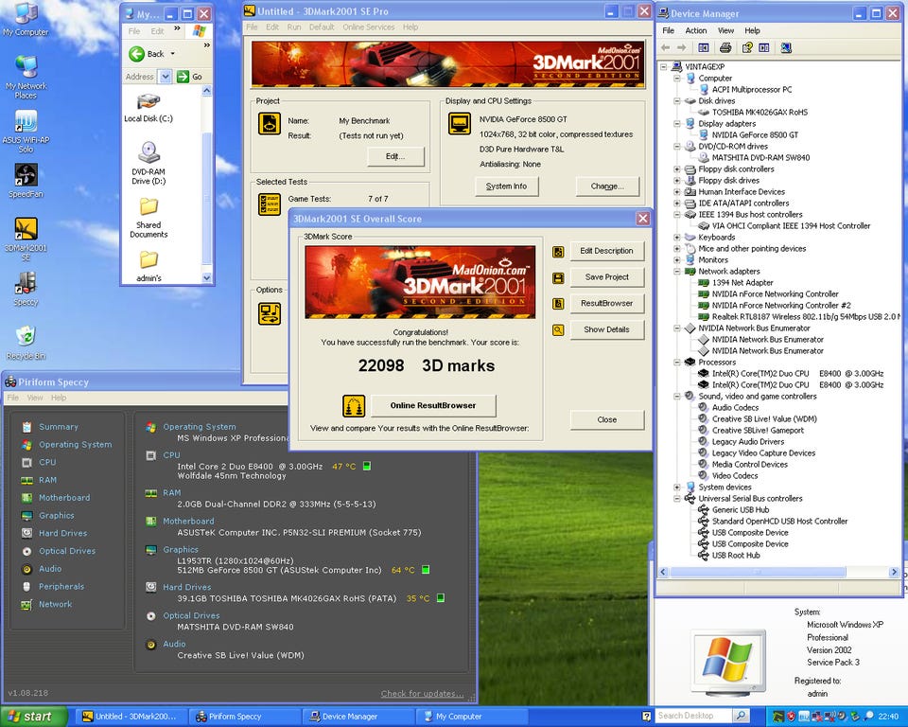The height and width of the screenshot is (727, 908).
Task: Open My Network Places desktop icon
Action: pos(26,77)
